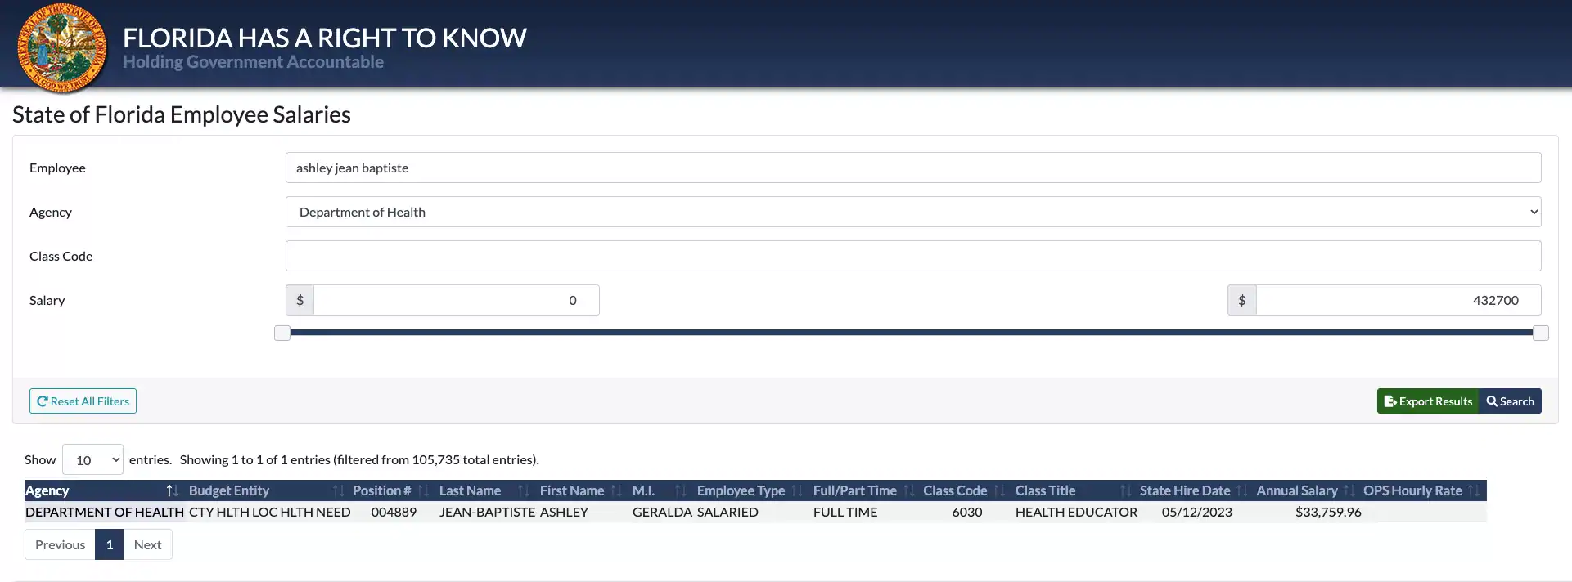
Task: Sort by Last Name column arrows
Action: (524, 490)
